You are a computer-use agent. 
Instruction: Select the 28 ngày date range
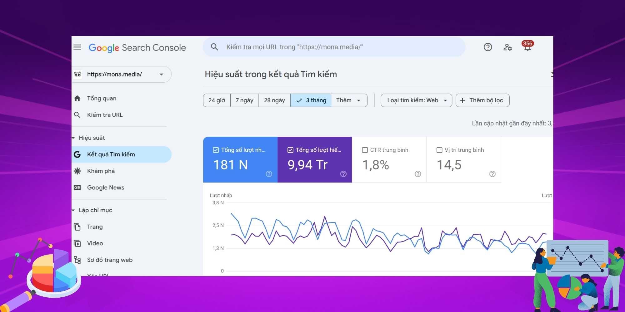pos(274,100)
